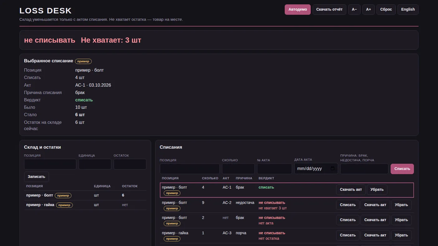The height and width of the screenshot is (246, 438).
Task: Save stock entry with Записать button
Action: click(x=37, y=177)
